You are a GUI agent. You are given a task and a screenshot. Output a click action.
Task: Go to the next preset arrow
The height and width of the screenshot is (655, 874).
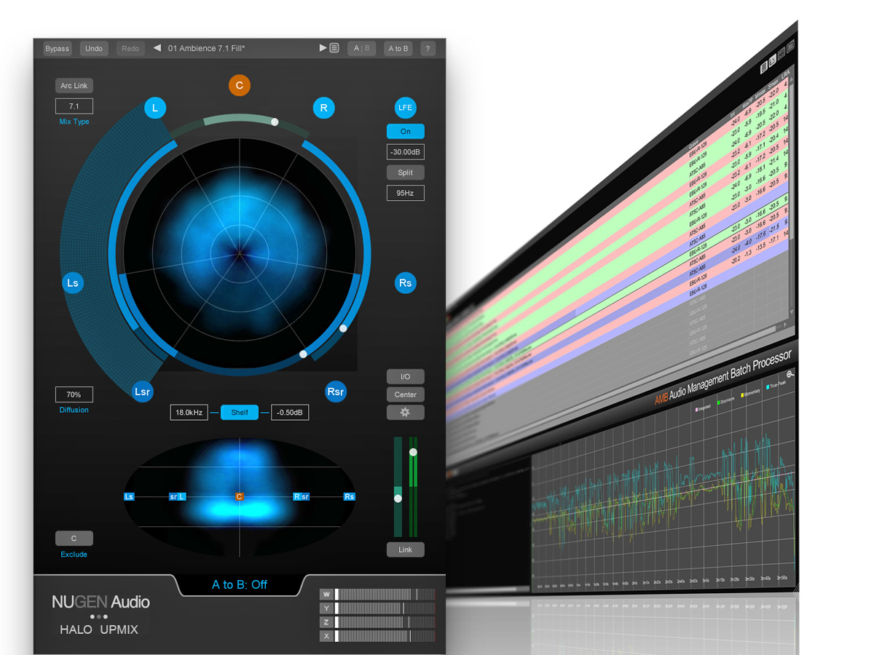pyautogui.click(x=323, y=49)
